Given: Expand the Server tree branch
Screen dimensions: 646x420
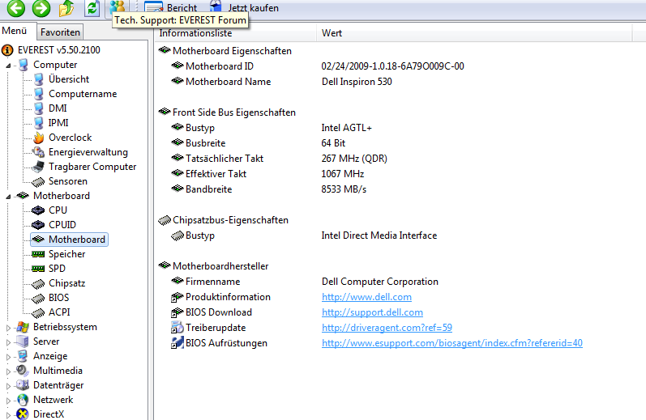Looking at the screenshot, I should tap(8, 342).
